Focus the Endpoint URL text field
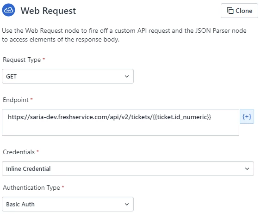 120,122
